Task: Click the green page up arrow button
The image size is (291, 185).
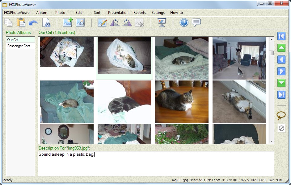Action: click(281, 48)
